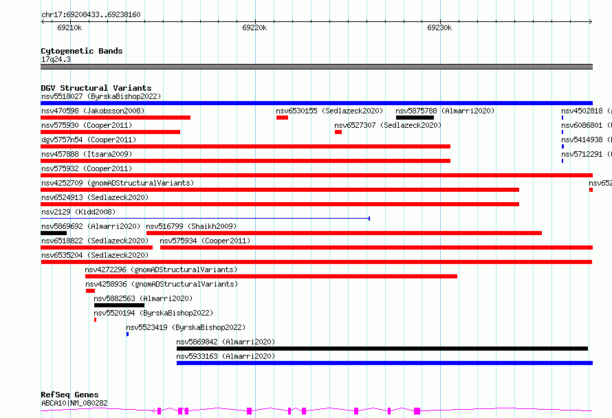Image resolution: width=612 pixels, height=418 pixels.
Task: Click the gray cytogenetic band bar
Action: pos(316,67)
